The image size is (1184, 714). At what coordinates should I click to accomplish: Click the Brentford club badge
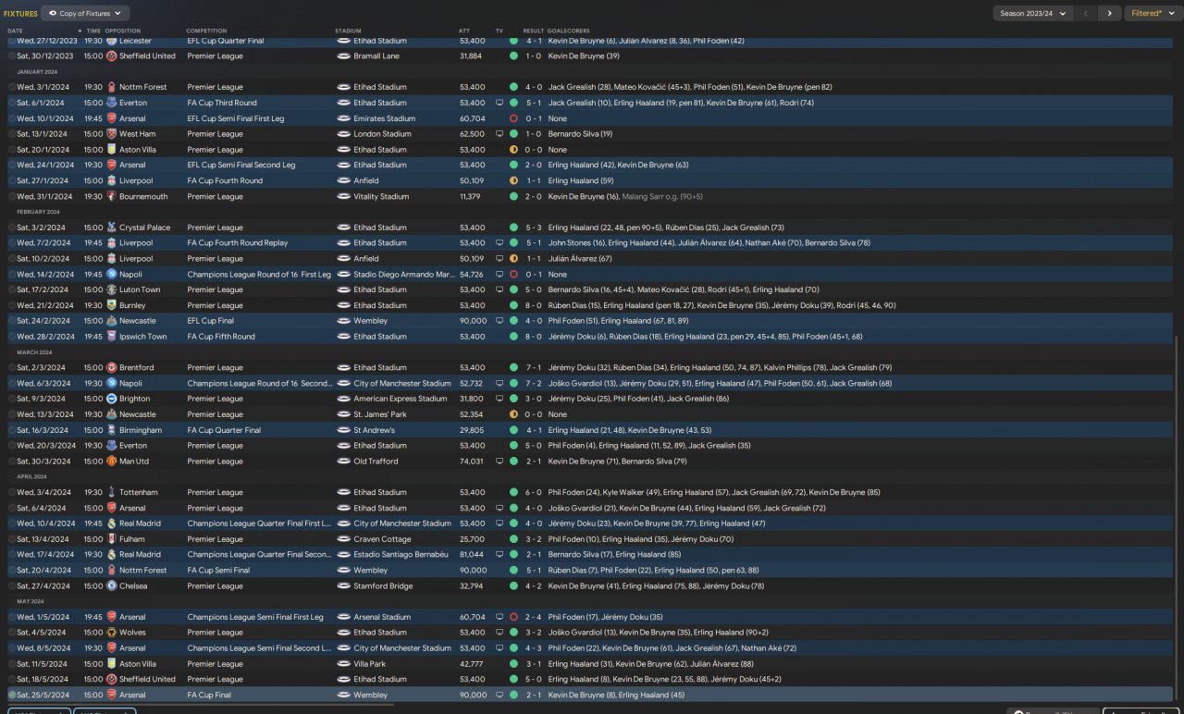111,367
